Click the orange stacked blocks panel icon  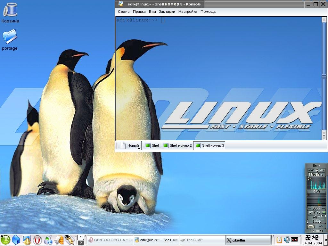tap(59, 240)
